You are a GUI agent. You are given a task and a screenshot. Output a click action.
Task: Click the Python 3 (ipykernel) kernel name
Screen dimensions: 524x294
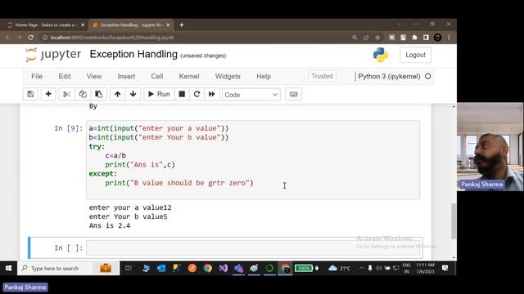[389, 76]
